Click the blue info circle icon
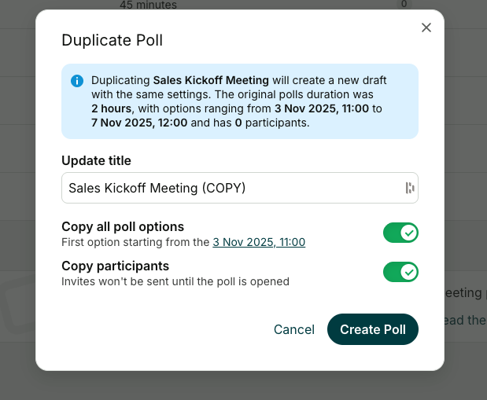 77,81
